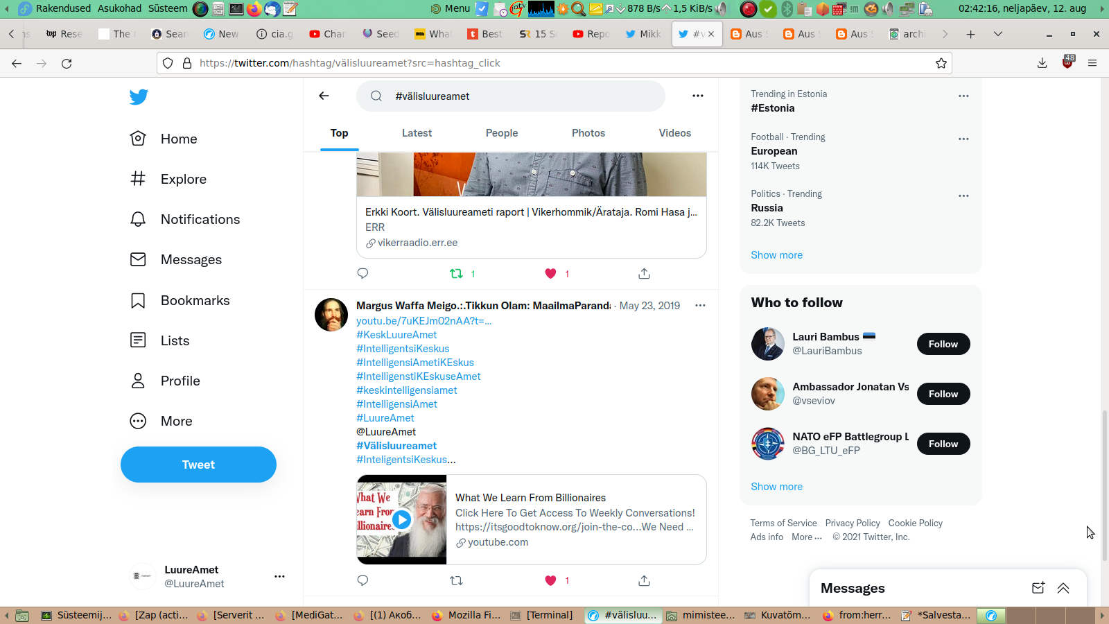This screenshot has height=624, width=1109.
Task: Click the Twitter bird logo
Action: coord(139,96)
